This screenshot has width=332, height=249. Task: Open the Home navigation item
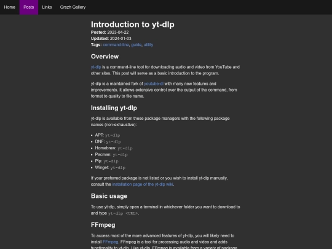click(9, 7)
